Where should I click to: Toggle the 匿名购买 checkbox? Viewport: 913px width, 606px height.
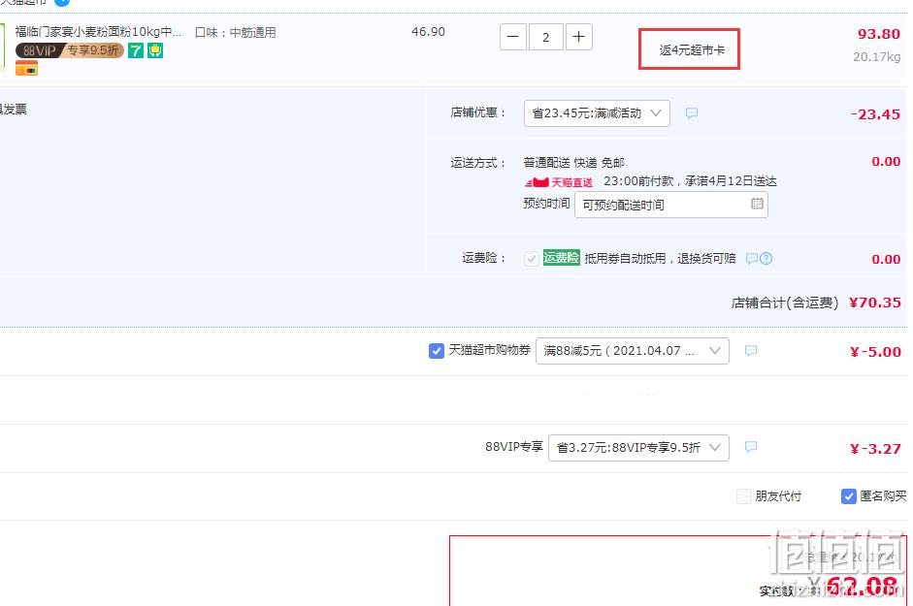click(x=848, y=496)
